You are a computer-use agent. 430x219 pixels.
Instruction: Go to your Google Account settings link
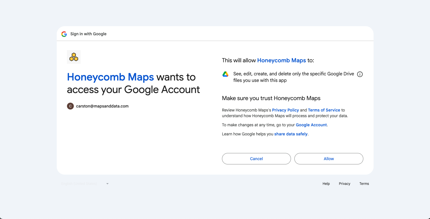click(x=311, y=125)
